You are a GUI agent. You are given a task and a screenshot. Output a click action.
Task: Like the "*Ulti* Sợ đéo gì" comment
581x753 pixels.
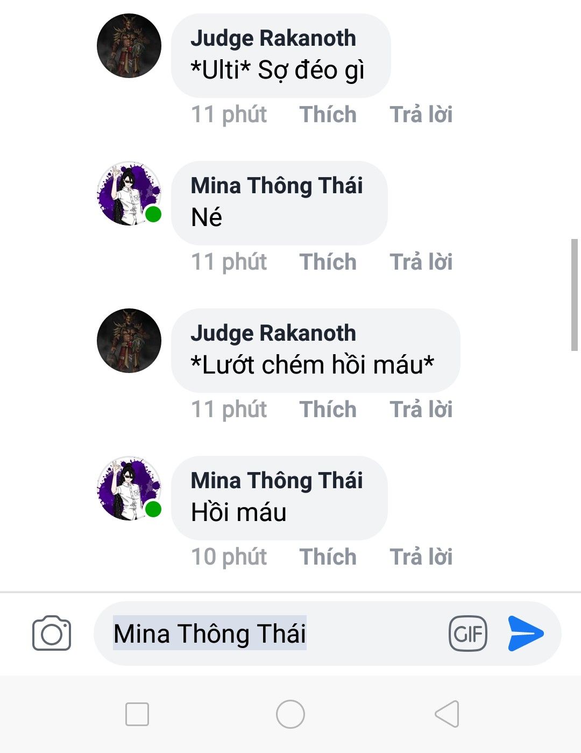pyautogui.click(x=328, y=115)
